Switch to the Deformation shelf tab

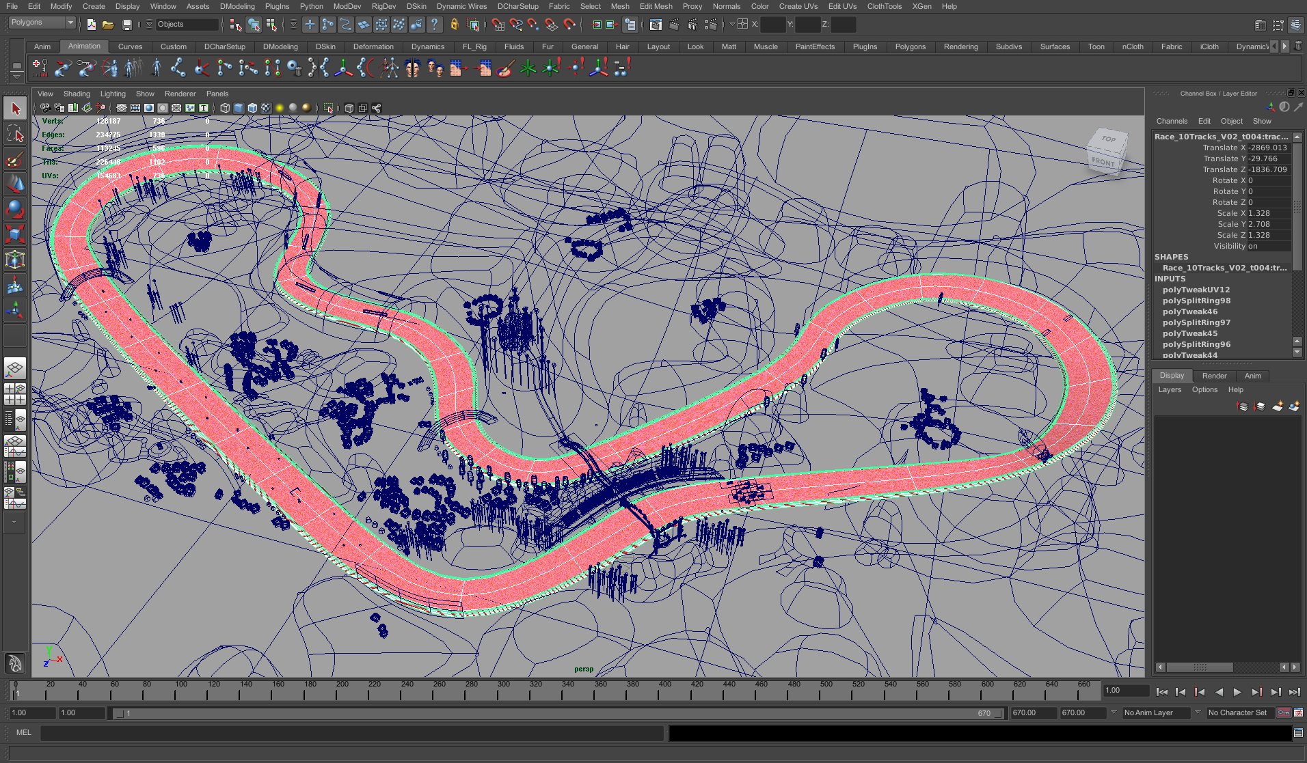pyautogui.click(x=373, y=46)
